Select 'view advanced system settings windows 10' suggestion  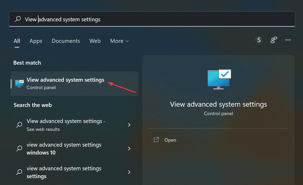click(x=74, y=148)
